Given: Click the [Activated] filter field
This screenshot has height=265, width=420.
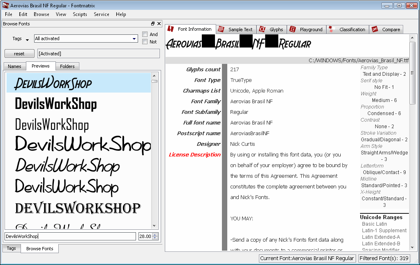Looking at the screenshot, I should 99,54.
